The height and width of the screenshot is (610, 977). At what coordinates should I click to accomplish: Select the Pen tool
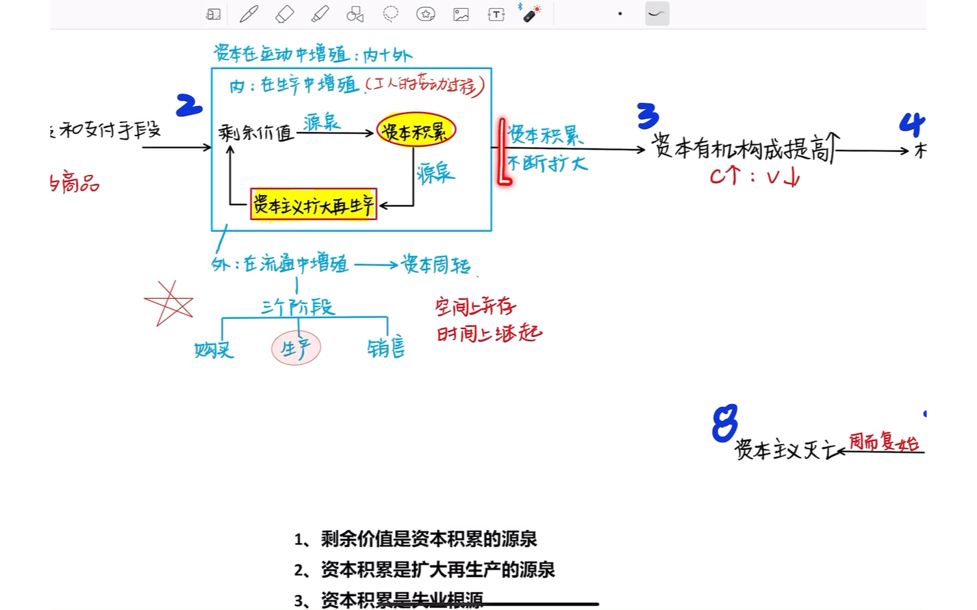pyautogui.click(x=249, y=14)
